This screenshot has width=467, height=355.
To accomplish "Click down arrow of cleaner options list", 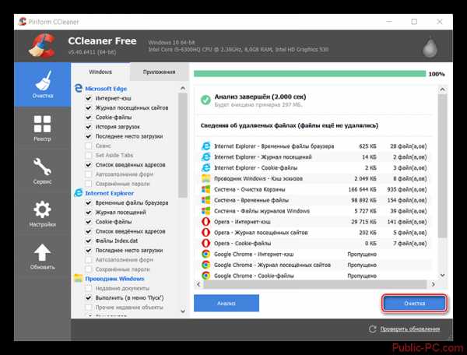I will pyautogui.click(x=183, y=311).
